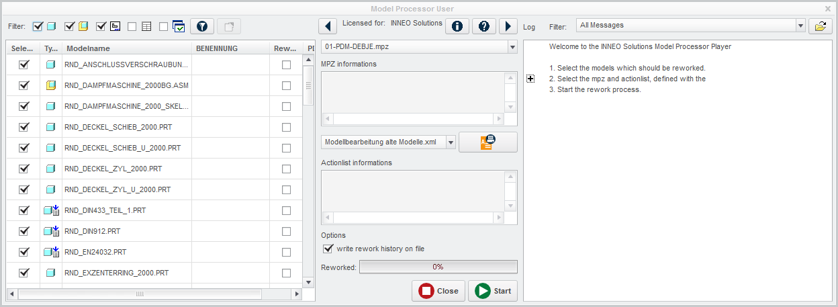This screenshot has width=838, height=307.
Task: Click the Start button
Action: tap(493, 291)
